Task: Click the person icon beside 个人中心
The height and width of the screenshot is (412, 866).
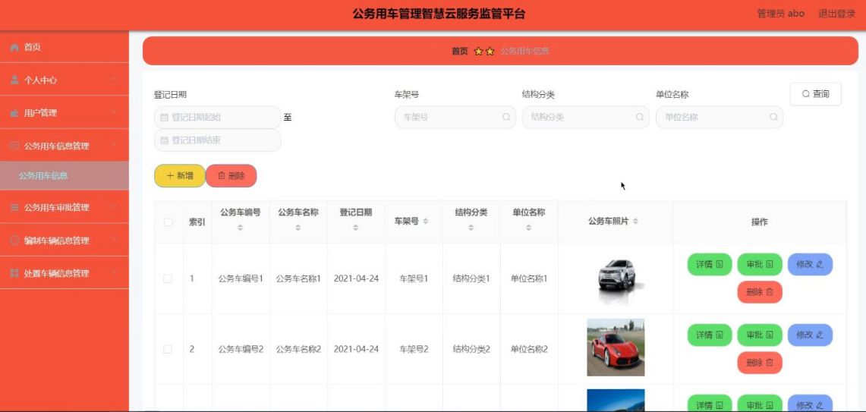Action: tap(15, 80)
